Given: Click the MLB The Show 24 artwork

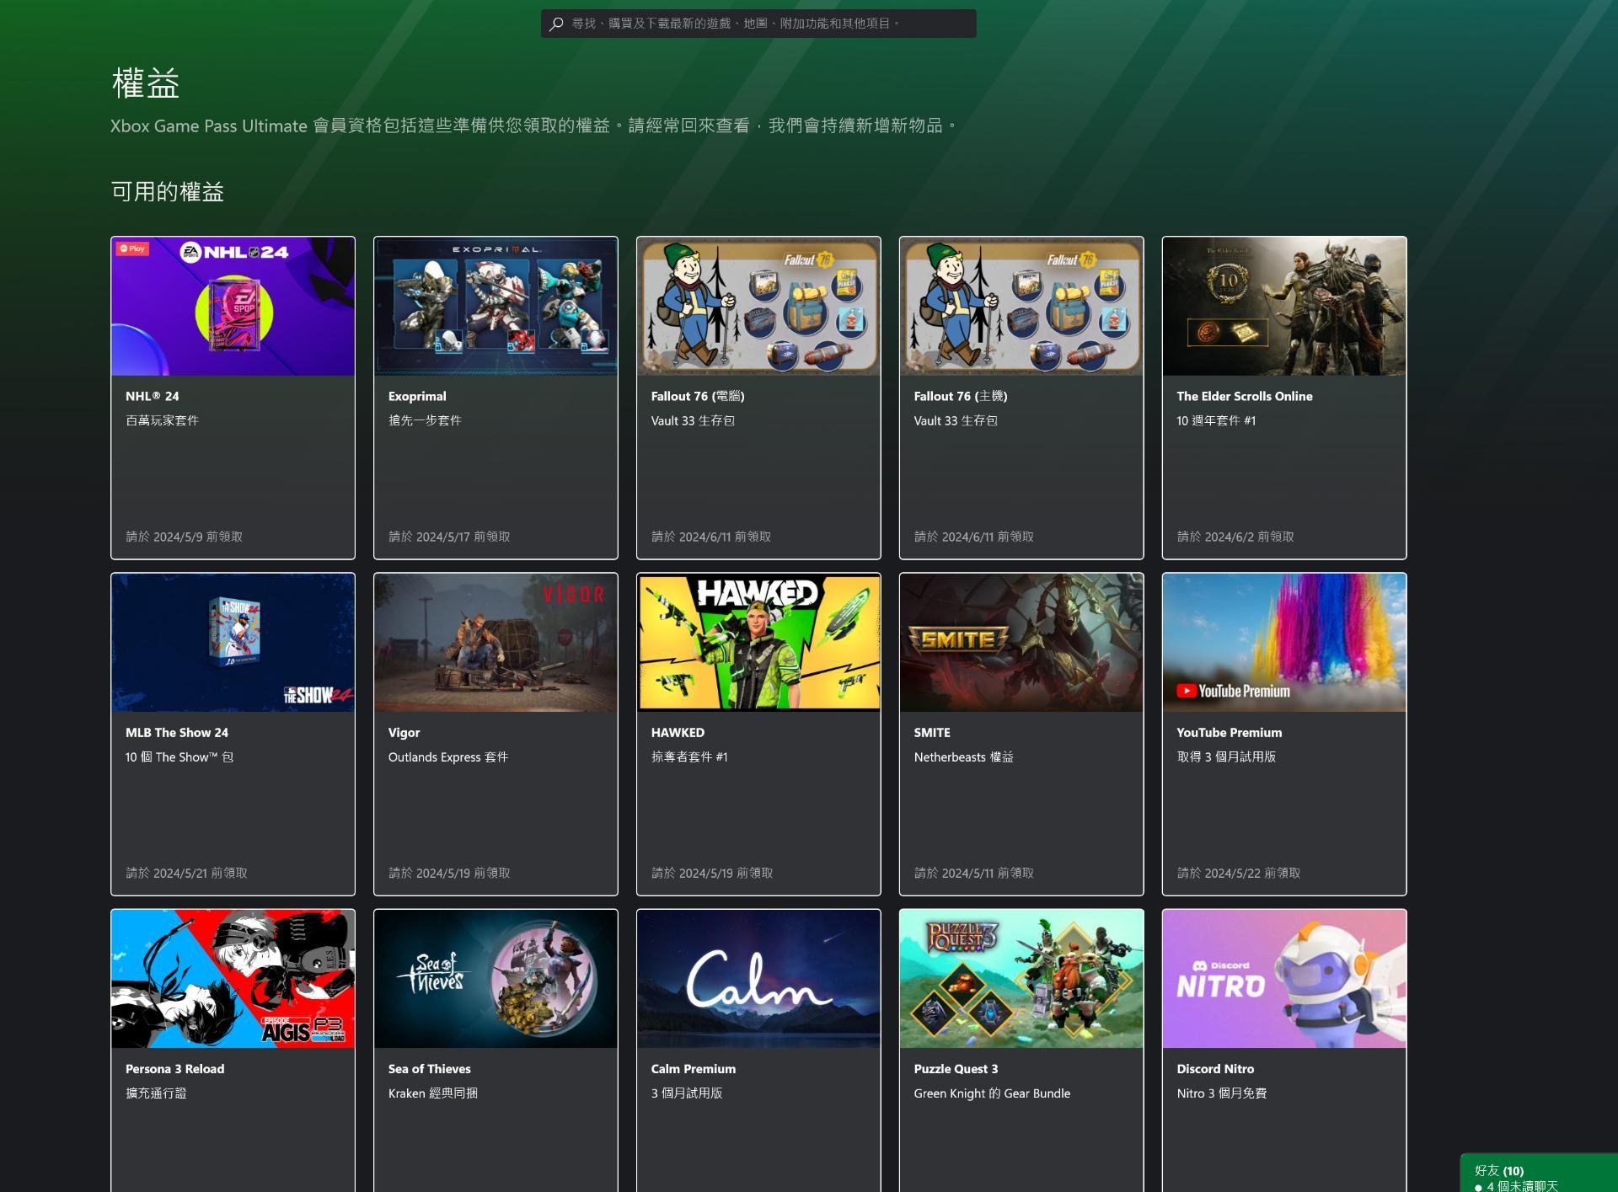Looking at the screenshot, I should [233, 642].
